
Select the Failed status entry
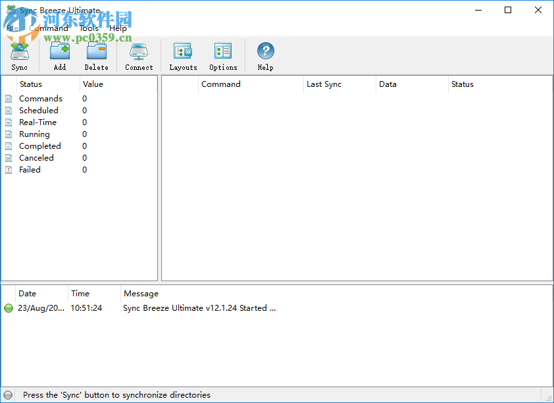pyautogui.click(x=30, y=169)
